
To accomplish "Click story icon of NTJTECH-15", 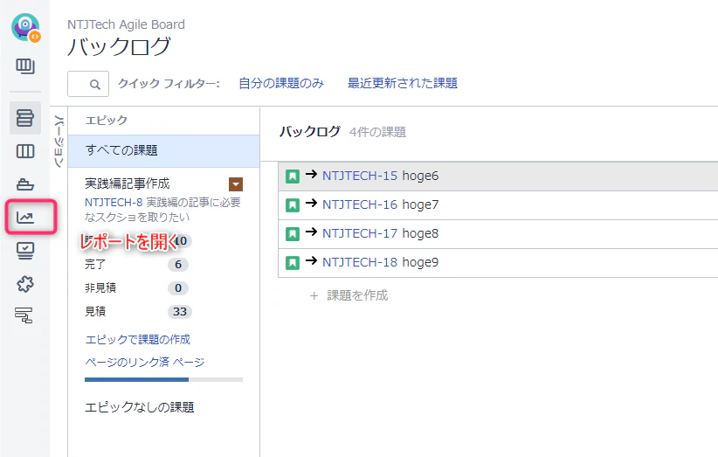I will pyautogui.click(x=293, y=177).
